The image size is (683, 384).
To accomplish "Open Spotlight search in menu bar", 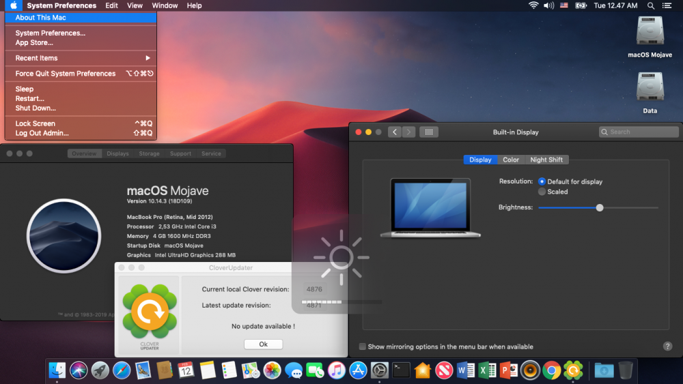I will click(x=651, y=5).
